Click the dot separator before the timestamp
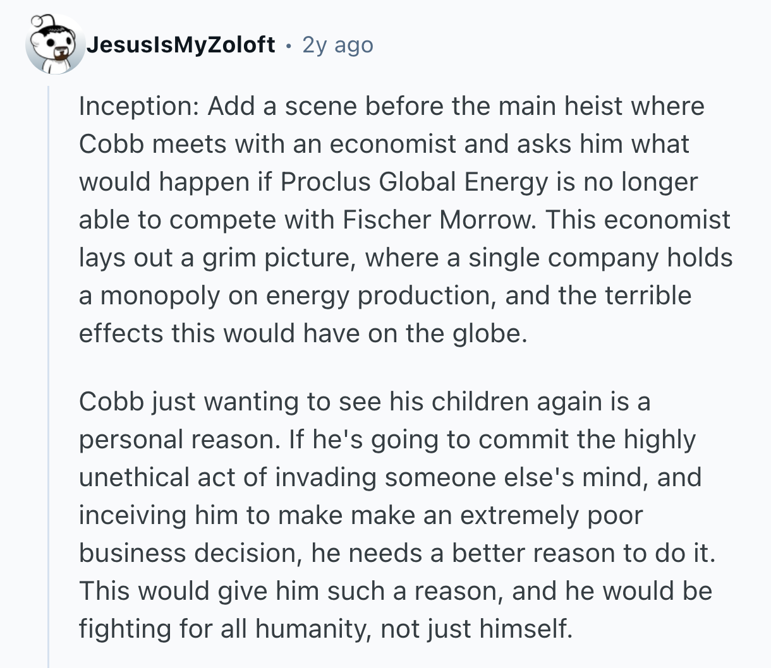Viewport: 771px width, 668px height. (288, 45)
